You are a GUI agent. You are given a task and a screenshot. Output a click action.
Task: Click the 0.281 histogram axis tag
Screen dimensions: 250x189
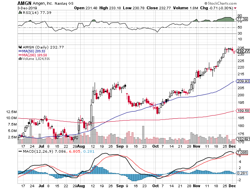point(242,173)
